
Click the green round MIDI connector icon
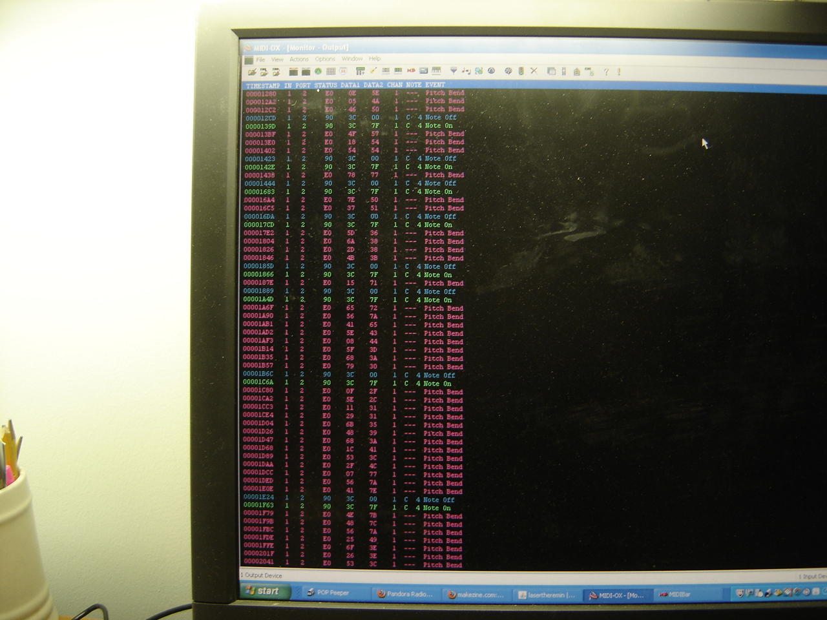pos(319,71)
